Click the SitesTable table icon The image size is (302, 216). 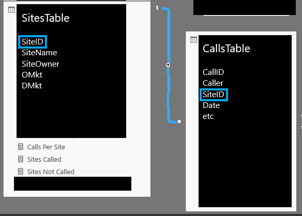tap(11, 10)
